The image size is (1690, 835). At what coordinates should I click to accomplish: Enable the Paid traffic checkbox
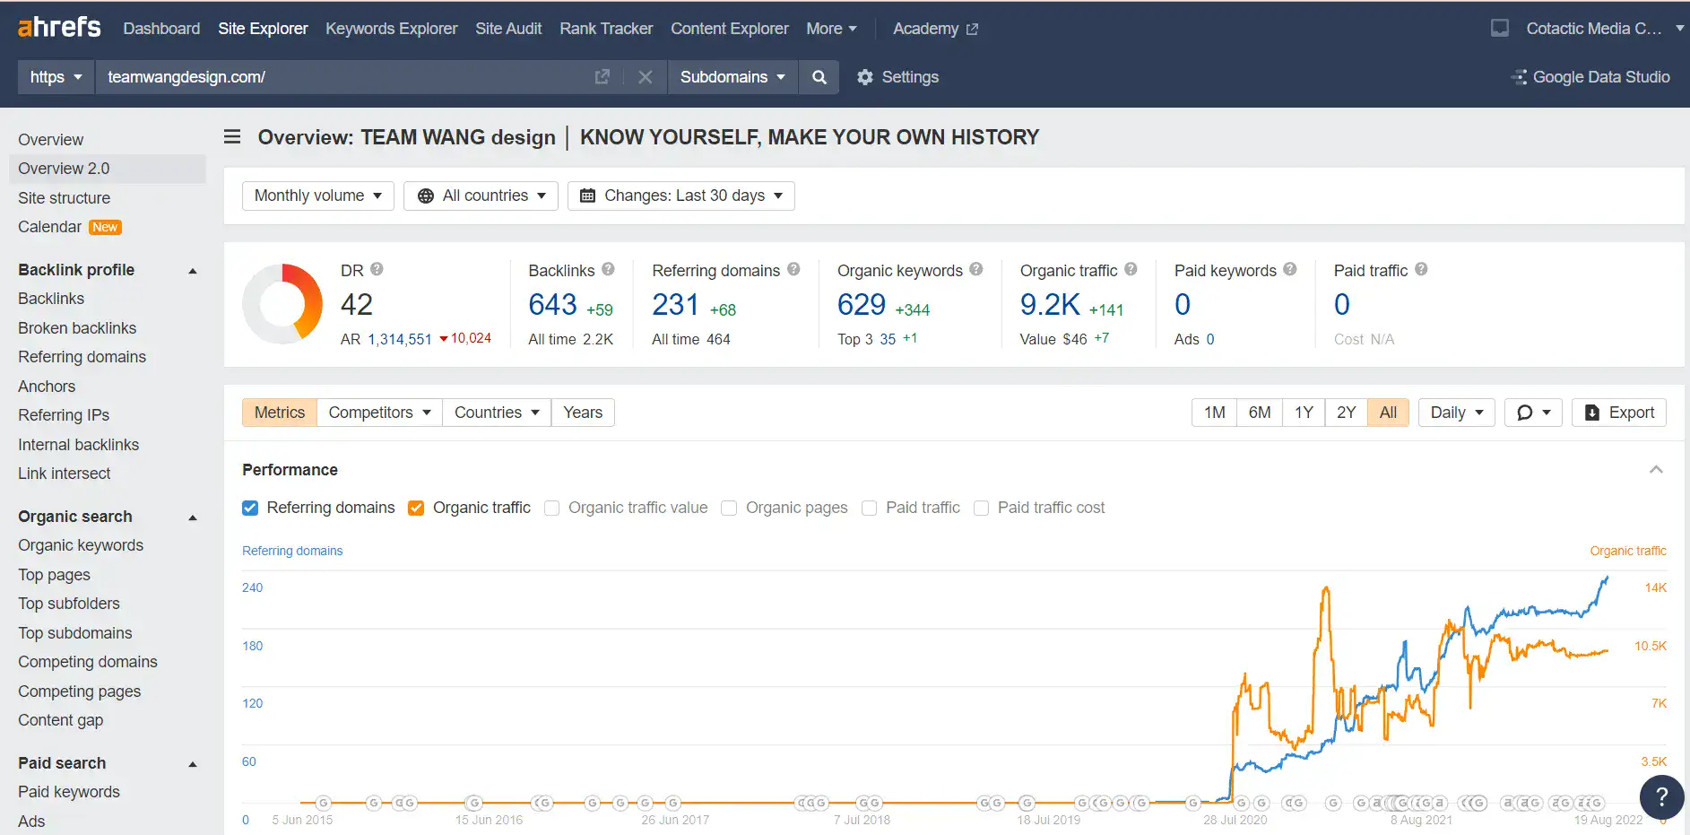[869, 508]
